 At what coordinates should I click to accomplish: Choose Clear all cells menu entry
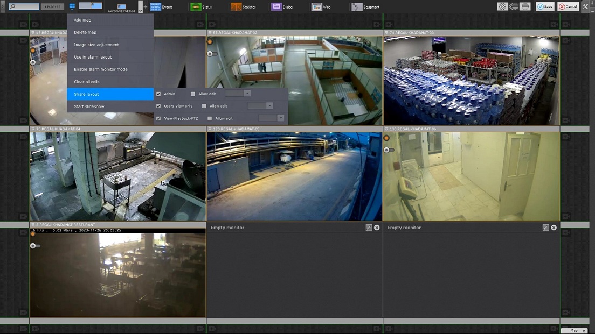tap(87, 82)
